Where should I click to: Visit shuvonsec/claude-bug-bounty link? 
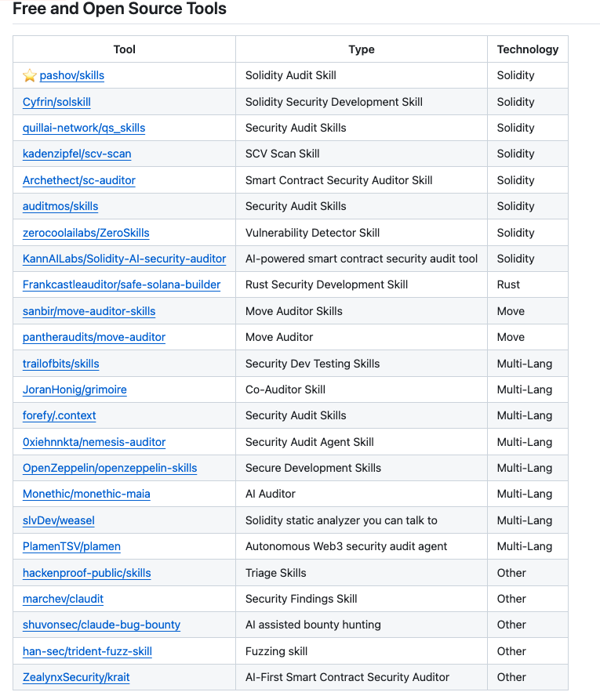[102, 625]
